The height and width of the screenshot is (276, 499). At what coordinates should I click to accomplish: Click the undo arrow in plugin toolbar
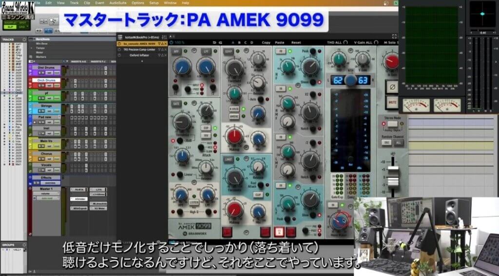[x=214, y=42]
